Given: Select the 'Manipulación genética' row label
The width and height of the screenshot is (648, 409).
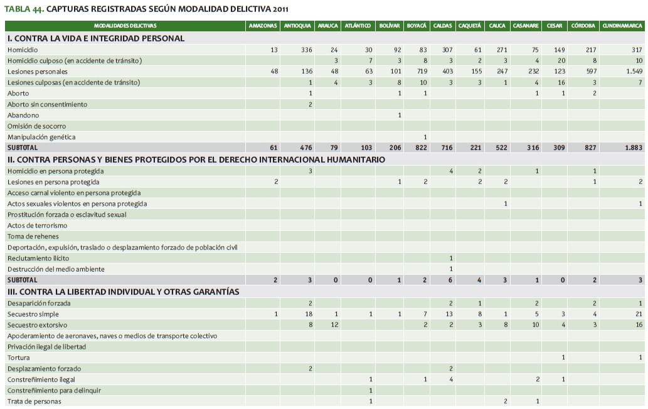Looking at the screenshot, I should coord(41,137).
